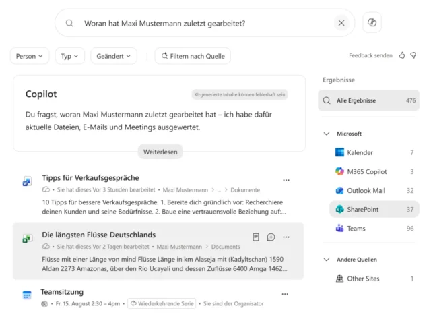This screenshot has height=321, width=431.
Task: Click Maxi Mustermann breadcrumb under Verkaufsgespräche
Action: [x=185, y=190]
